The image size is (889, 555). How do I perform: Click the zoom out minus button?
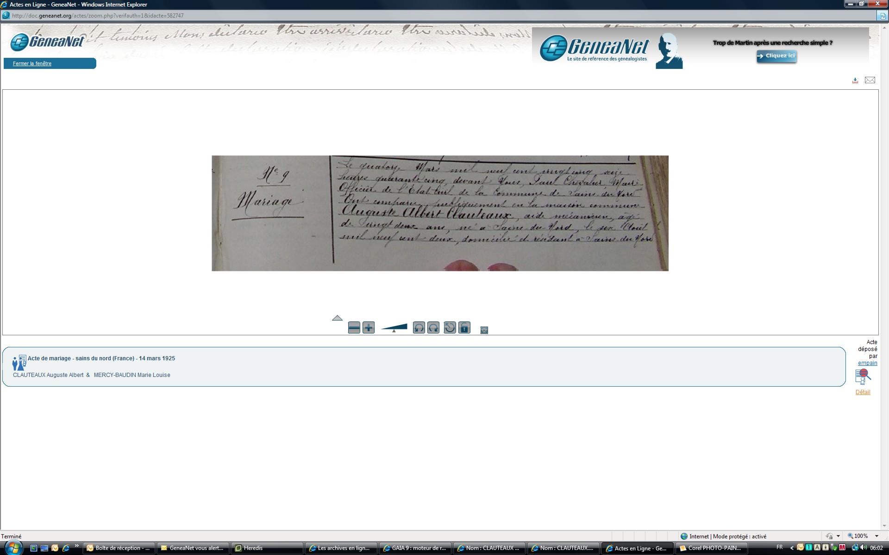pos(354,328)
